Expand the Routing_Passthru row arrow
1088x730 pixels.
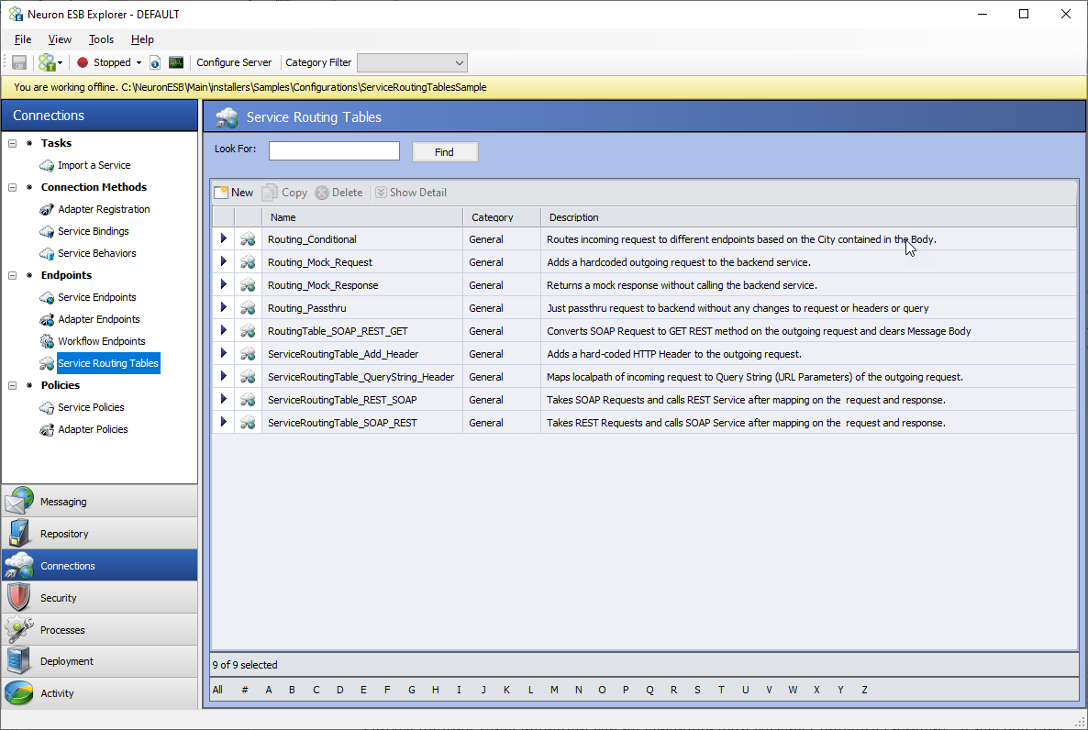point(224,307)
